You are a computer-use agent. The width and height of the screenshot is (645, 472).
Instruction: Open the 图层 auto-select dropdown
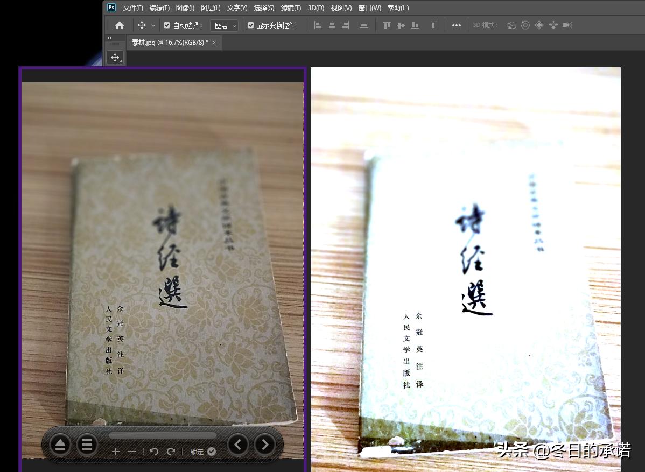tap(225, 25)
